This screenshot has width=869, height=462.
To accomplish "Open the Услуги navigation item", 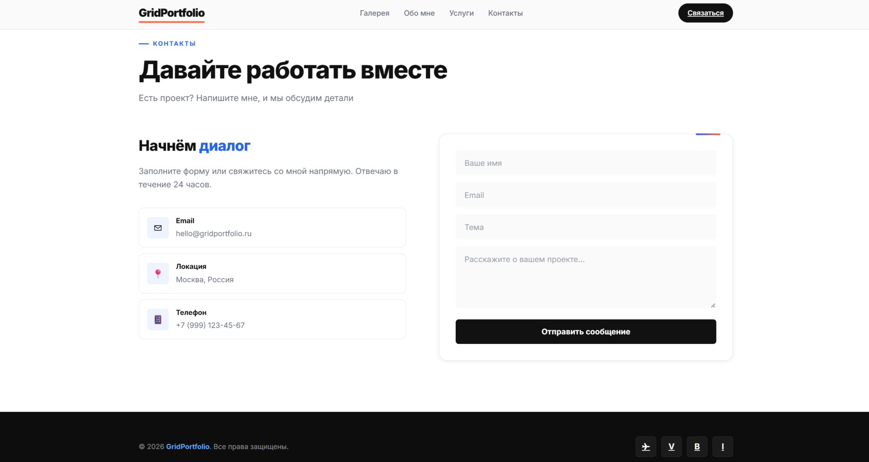I will pyautogui.click(x=461, y=13).
